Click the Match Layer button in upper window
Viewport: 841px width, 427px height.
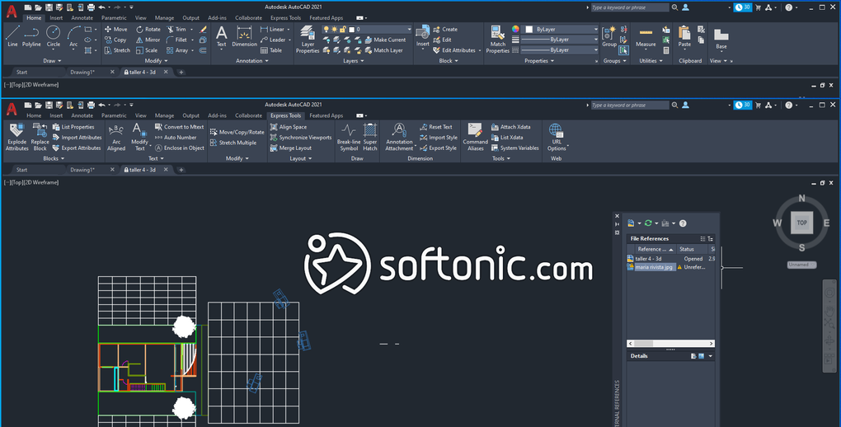(384, 50)
